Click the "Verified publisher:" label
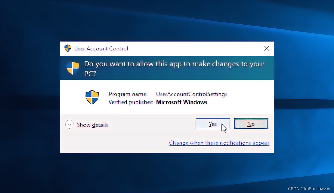Image resolution: width=334 pixels, height=193 pixels. click(131, 102)
